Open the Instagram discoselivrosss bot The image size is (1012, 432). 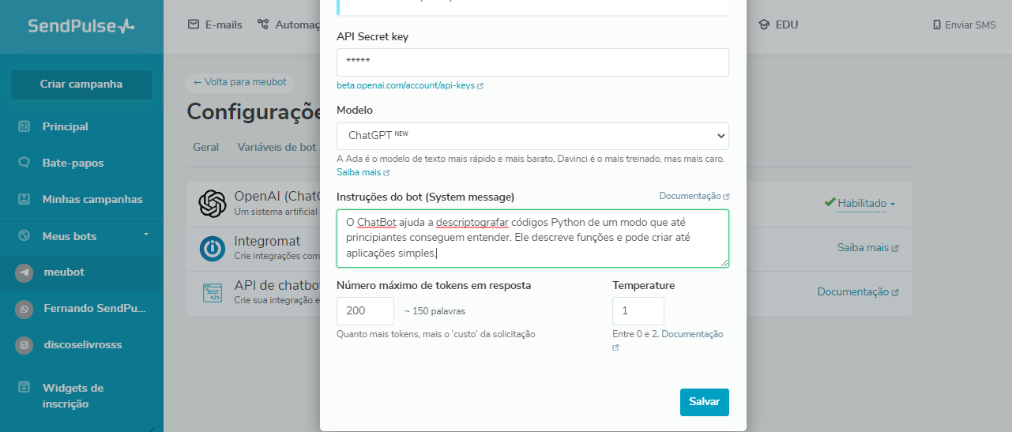point(24,344)
